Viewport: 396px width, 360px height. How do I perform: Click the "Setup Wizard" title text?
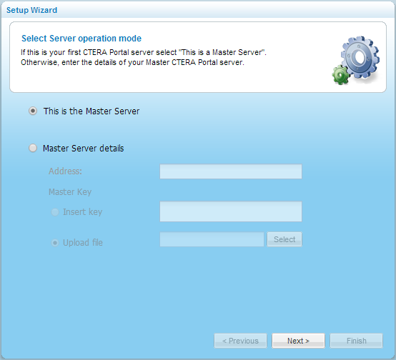click(x=32, y=10)
